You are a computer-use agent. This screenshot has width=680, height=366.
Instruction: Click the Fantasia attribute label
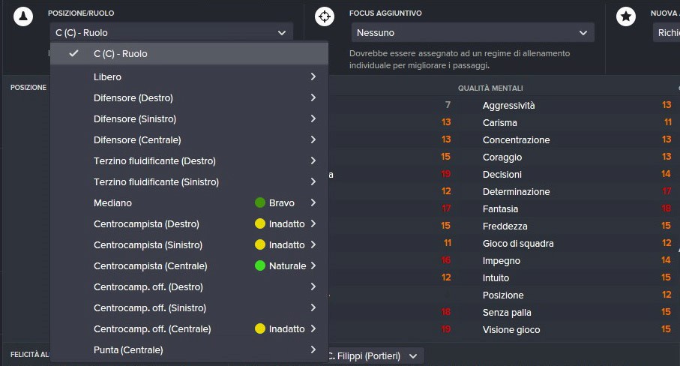(500, 209)
